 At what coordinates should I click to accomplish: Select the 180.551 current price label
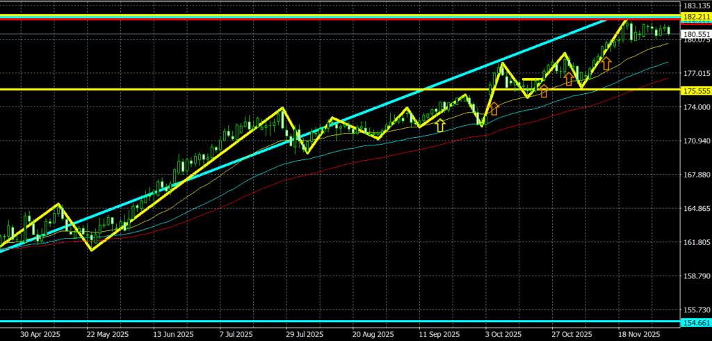coord(695,34)
